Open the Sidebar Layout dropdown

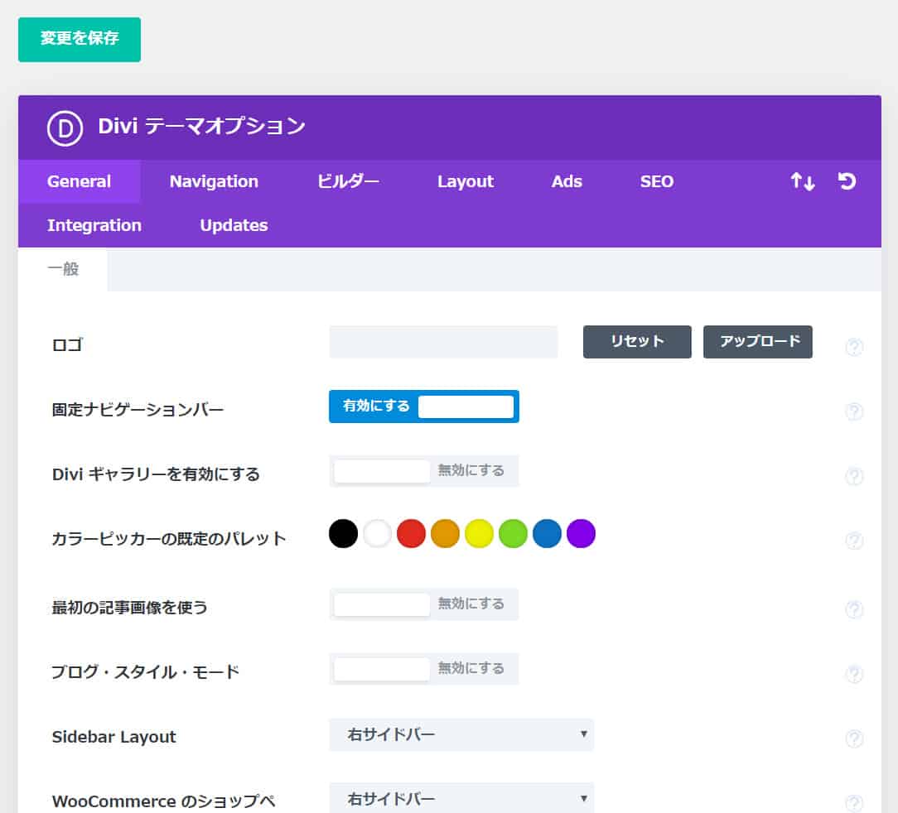pos(461,734)
